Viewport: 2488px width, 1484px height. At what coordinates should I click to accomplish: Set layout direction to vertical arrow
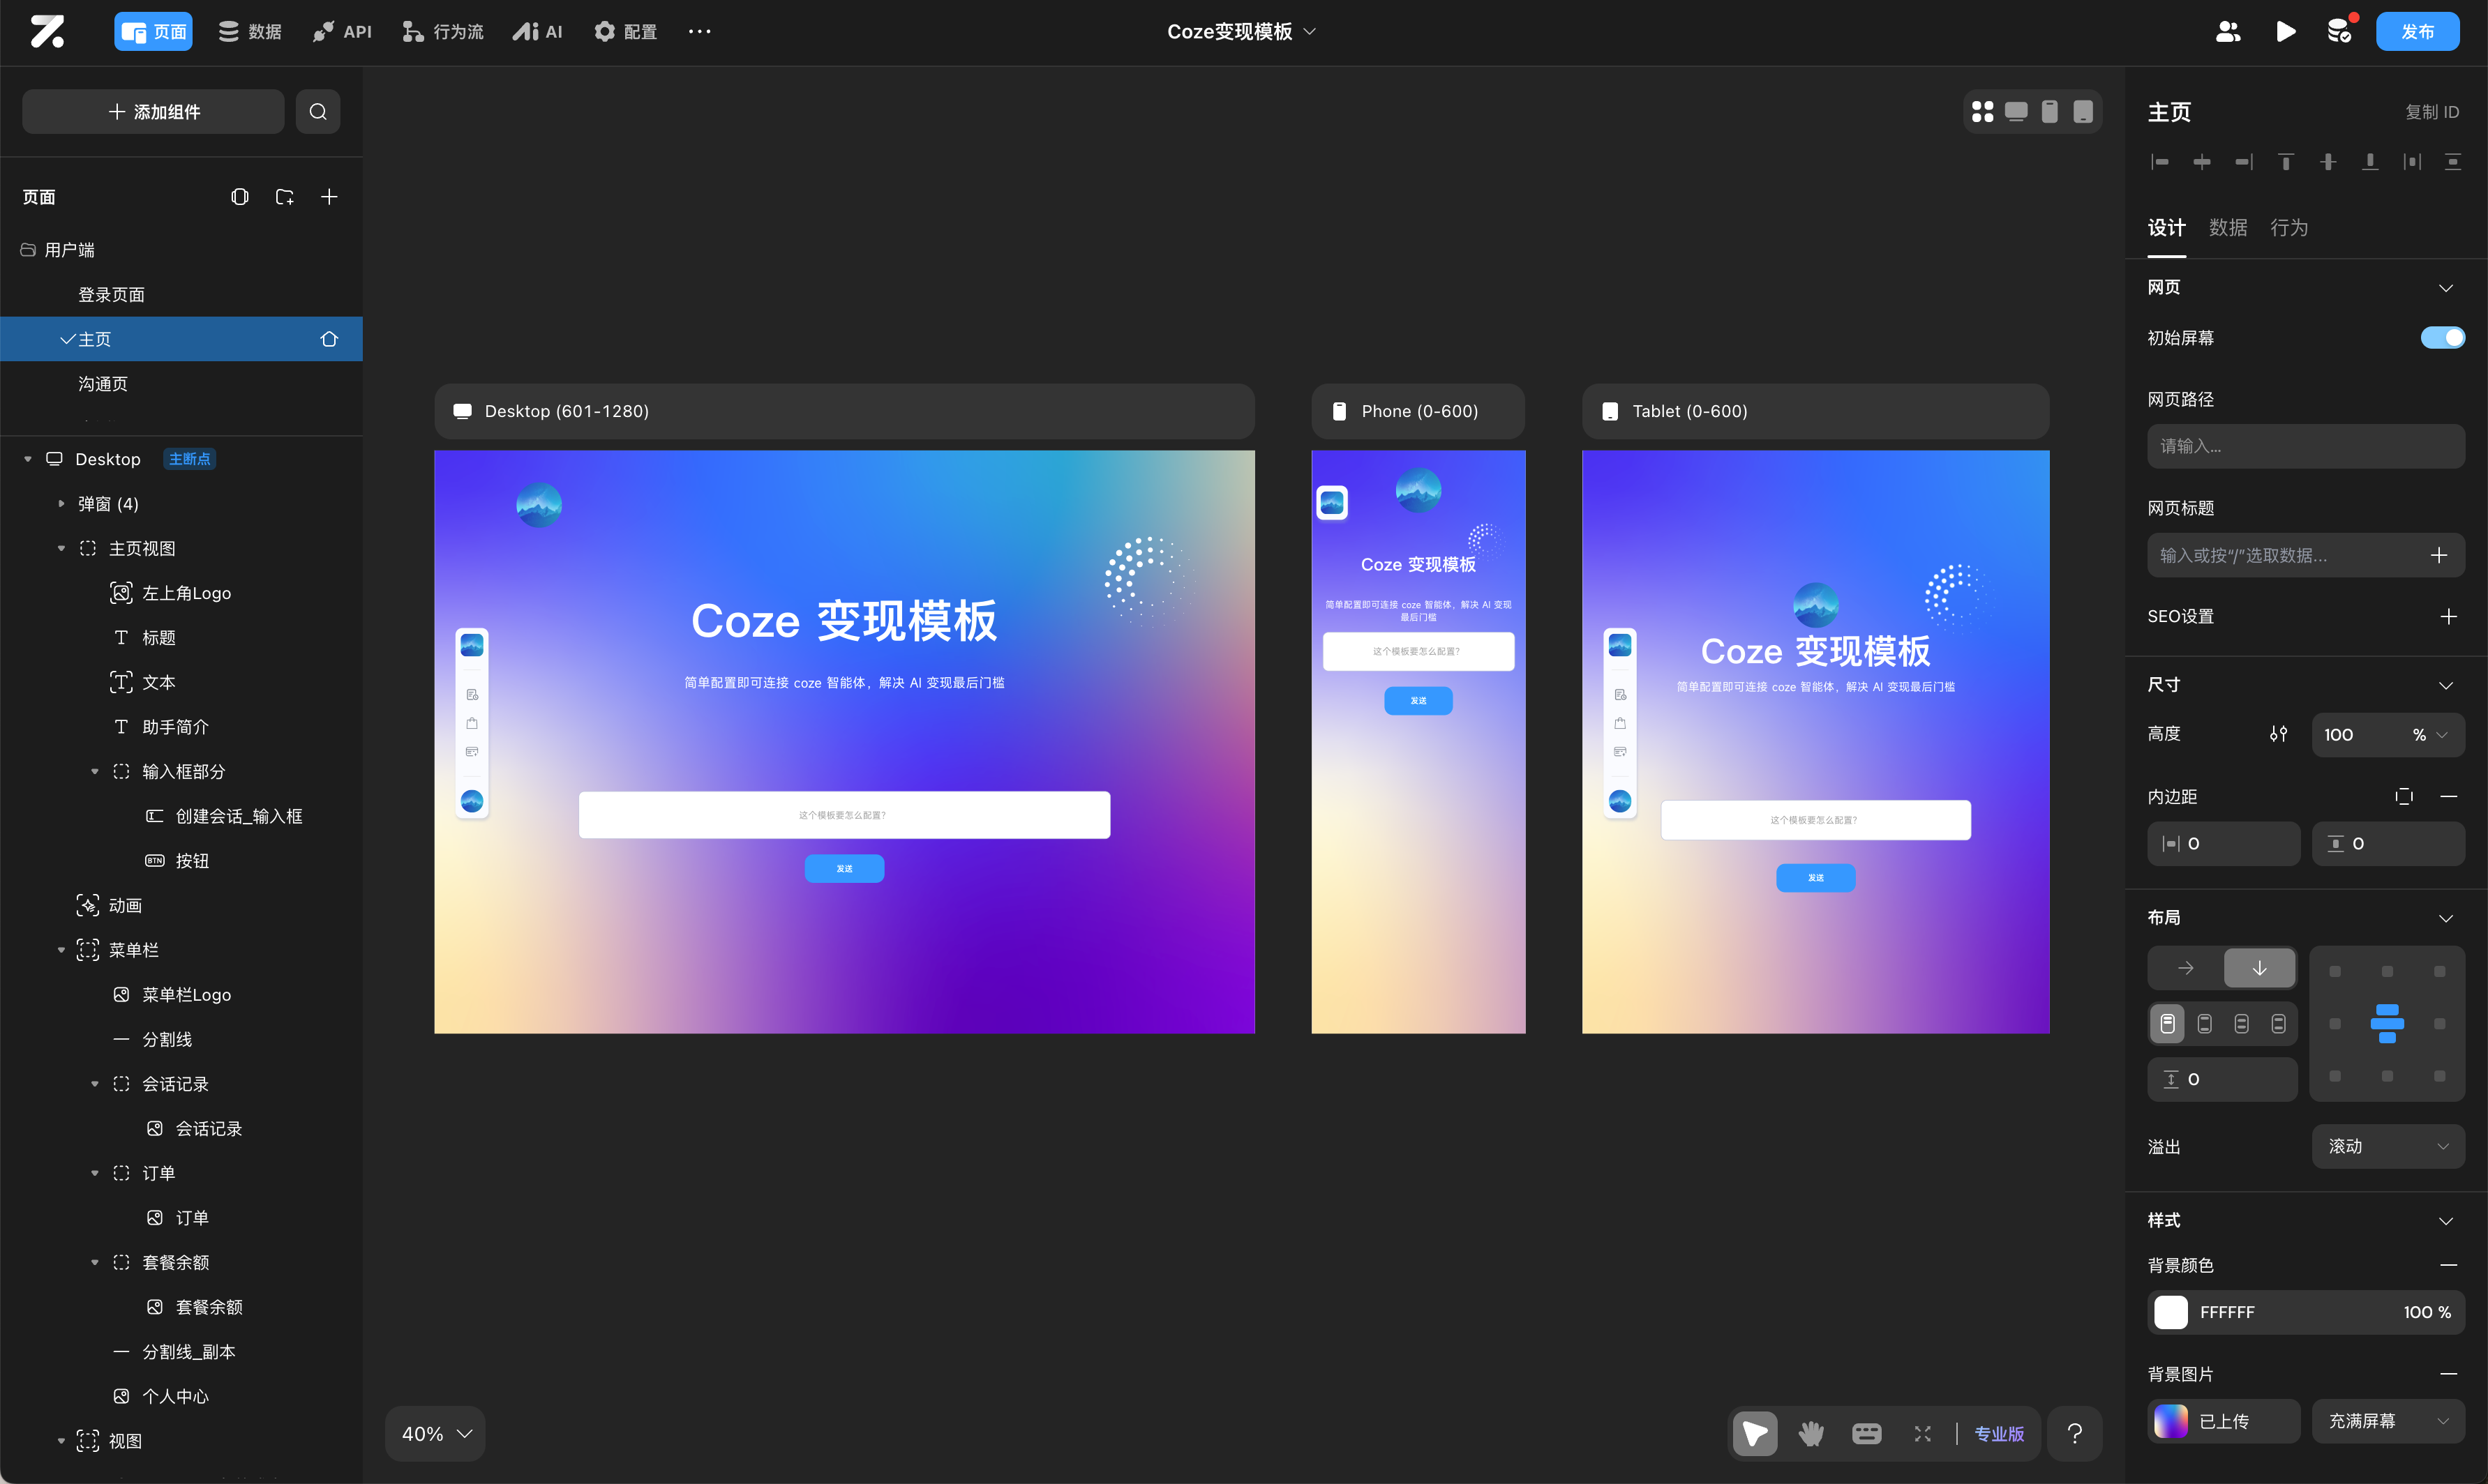[x=2260, y=968]
